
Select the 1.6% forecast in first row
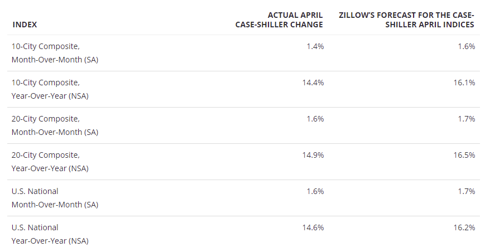tap(467, 46)
